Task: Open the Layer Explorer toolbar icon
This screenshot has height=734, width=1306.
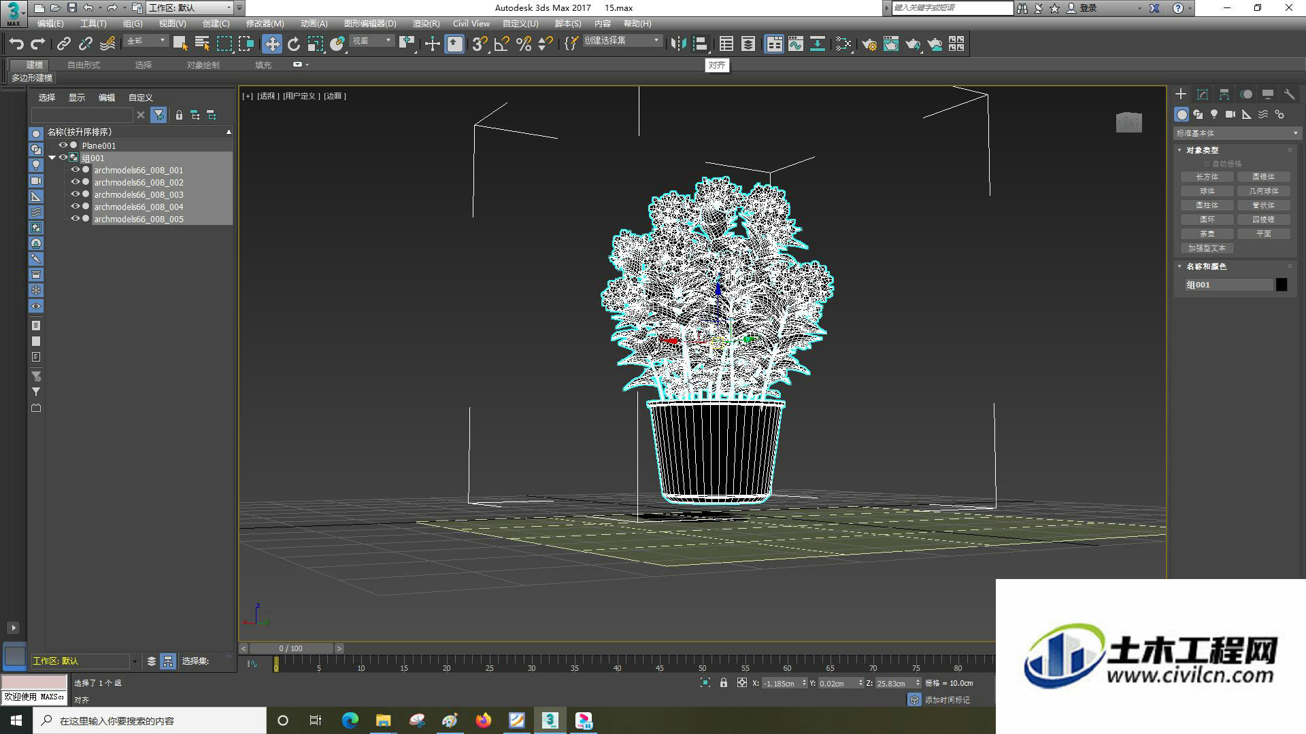Action: coord(748,44)
